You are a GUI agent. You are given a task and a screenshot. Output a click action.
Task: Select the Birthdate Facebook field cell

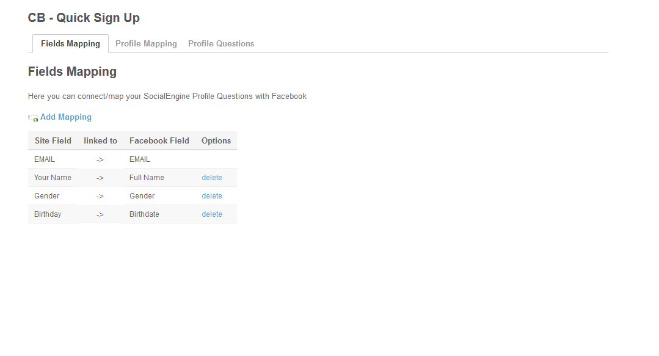144,214
